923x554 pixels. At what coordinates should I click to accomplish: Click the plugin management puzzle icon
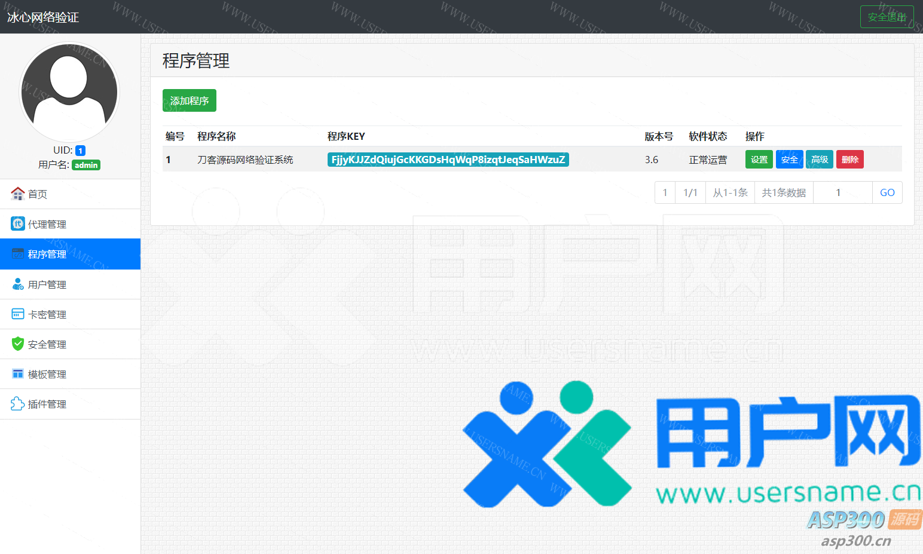(x=18, y=404)
